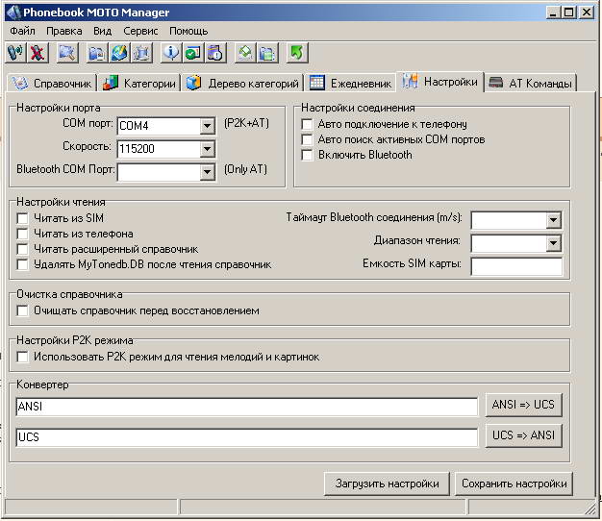
Task: Click the Емкость SIM карты input field
Action: click(x=516, y=266)
